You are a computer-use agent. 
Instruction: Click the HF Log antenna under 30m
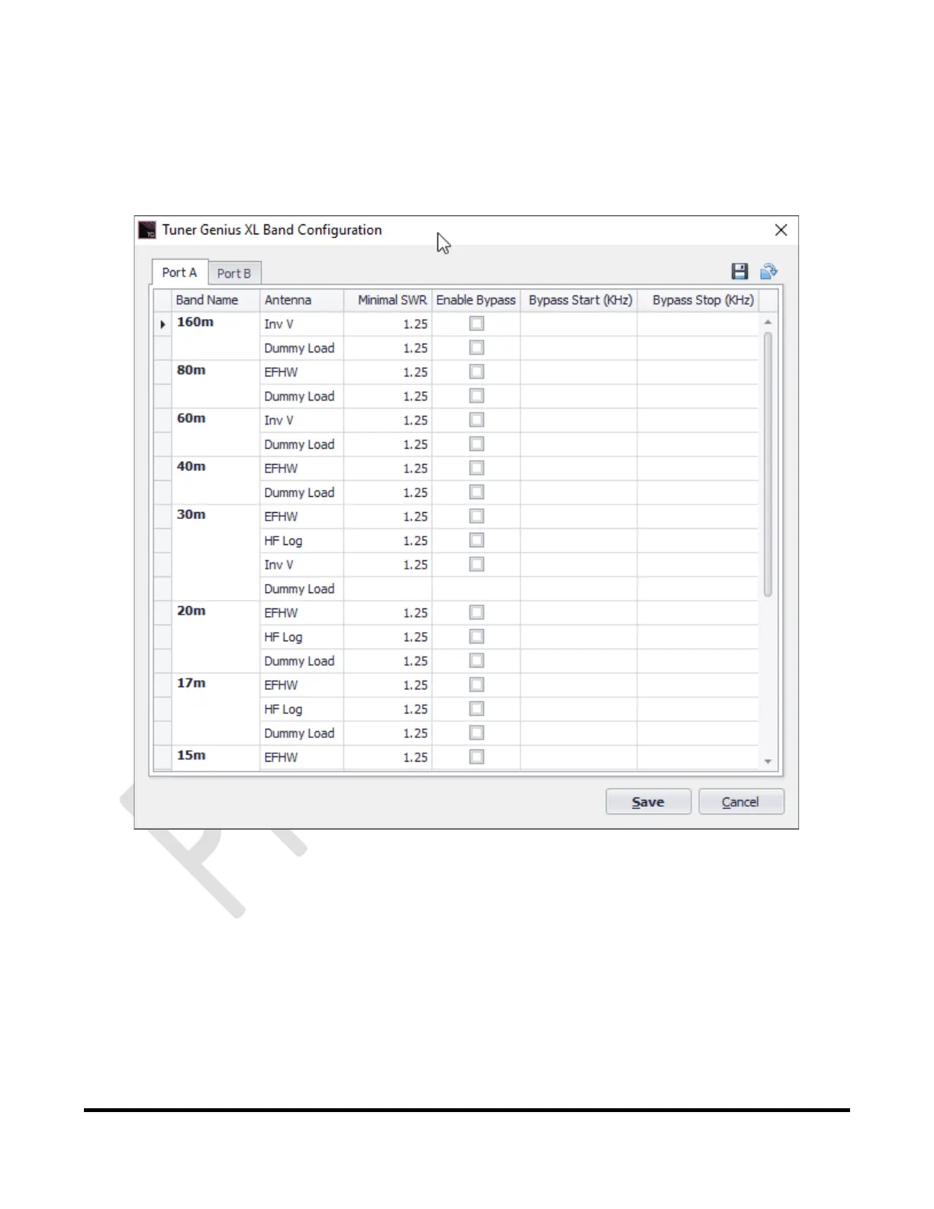[302, 541]
